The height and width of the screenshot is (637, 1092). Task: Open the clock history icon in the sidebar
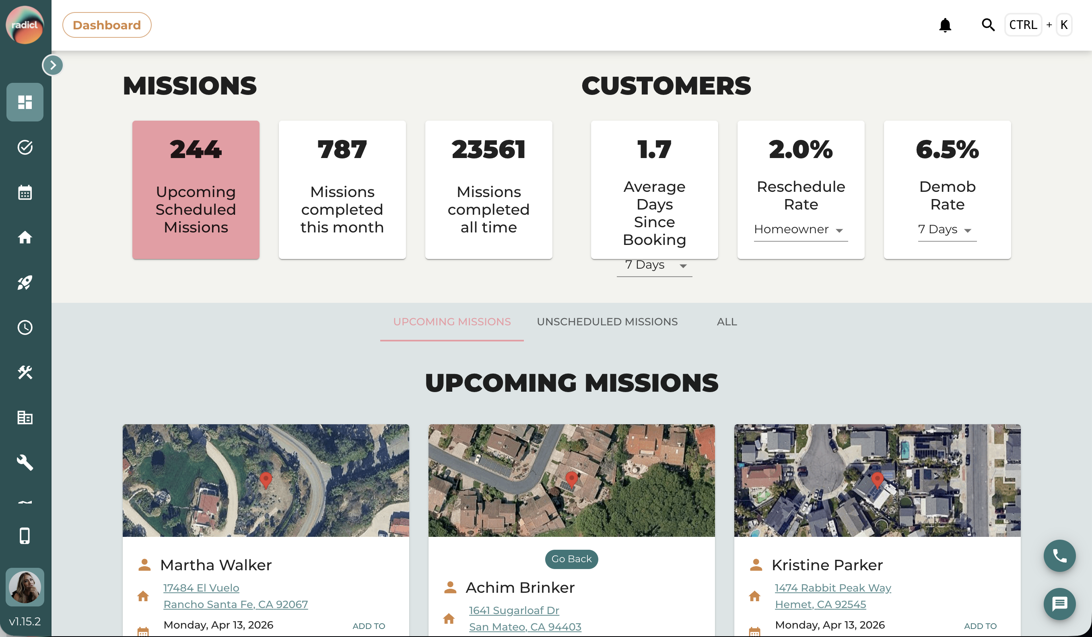coord(25,327)
